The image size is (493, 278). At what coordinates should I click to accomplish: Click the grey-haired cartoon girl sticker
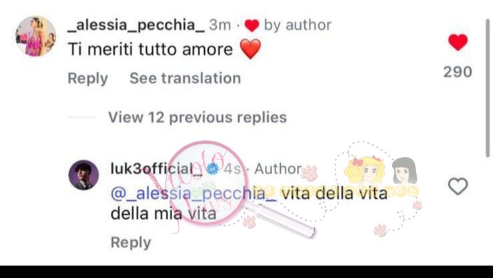(x=405, y=171)
